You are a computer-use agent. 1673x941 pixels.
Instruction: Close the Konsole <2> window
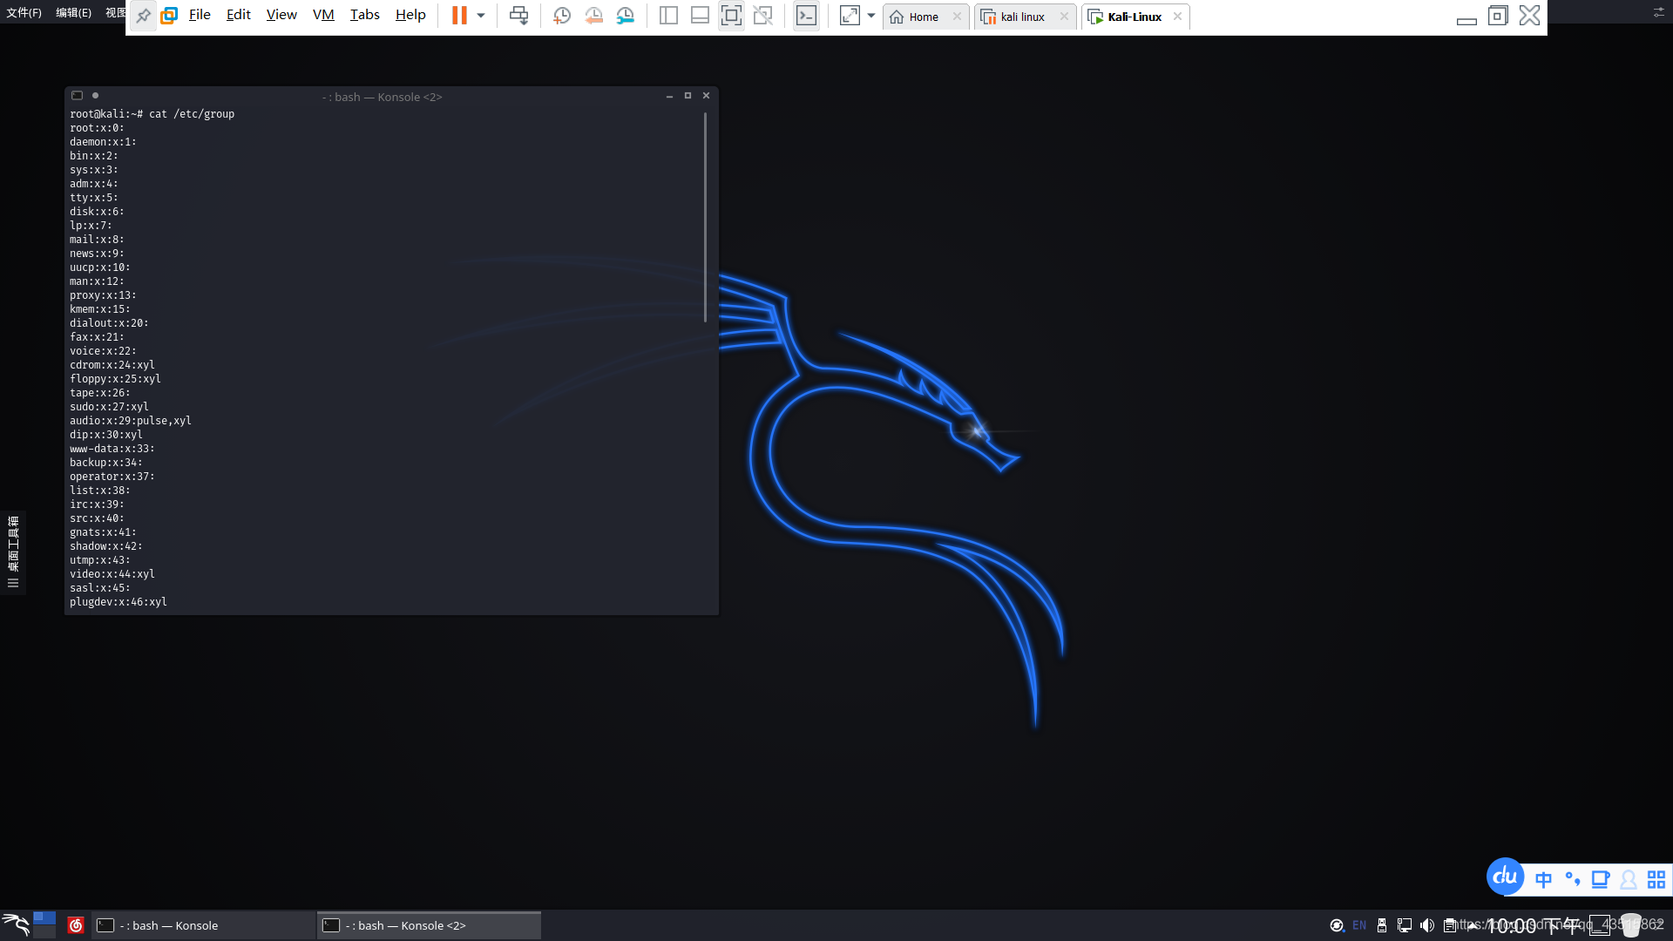tap(706, 96)
